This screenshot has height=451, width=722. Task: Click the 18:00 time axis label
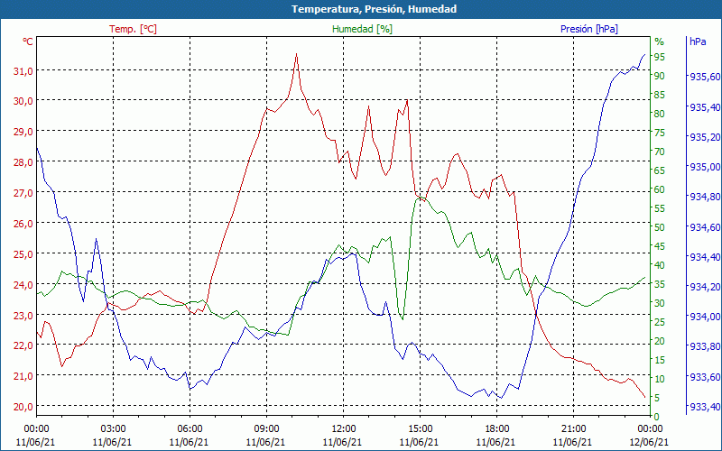point(496,428)
